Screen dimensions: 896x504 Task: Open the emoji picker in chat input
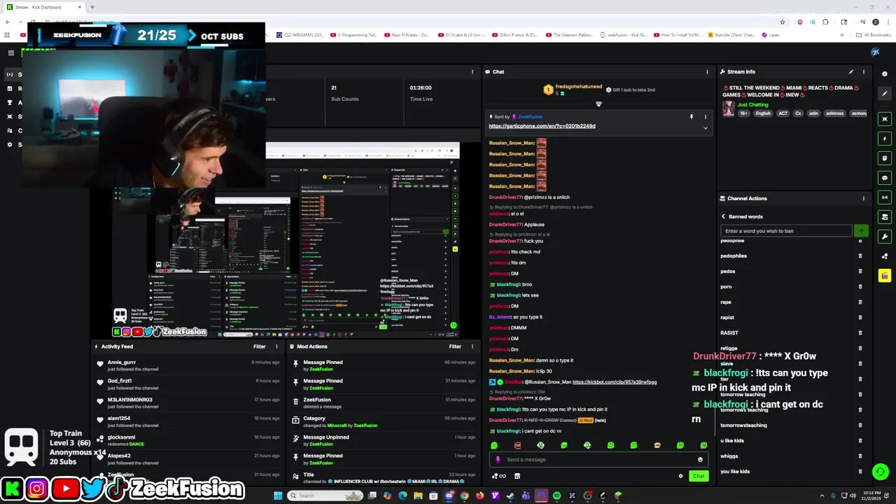[700, 460]
